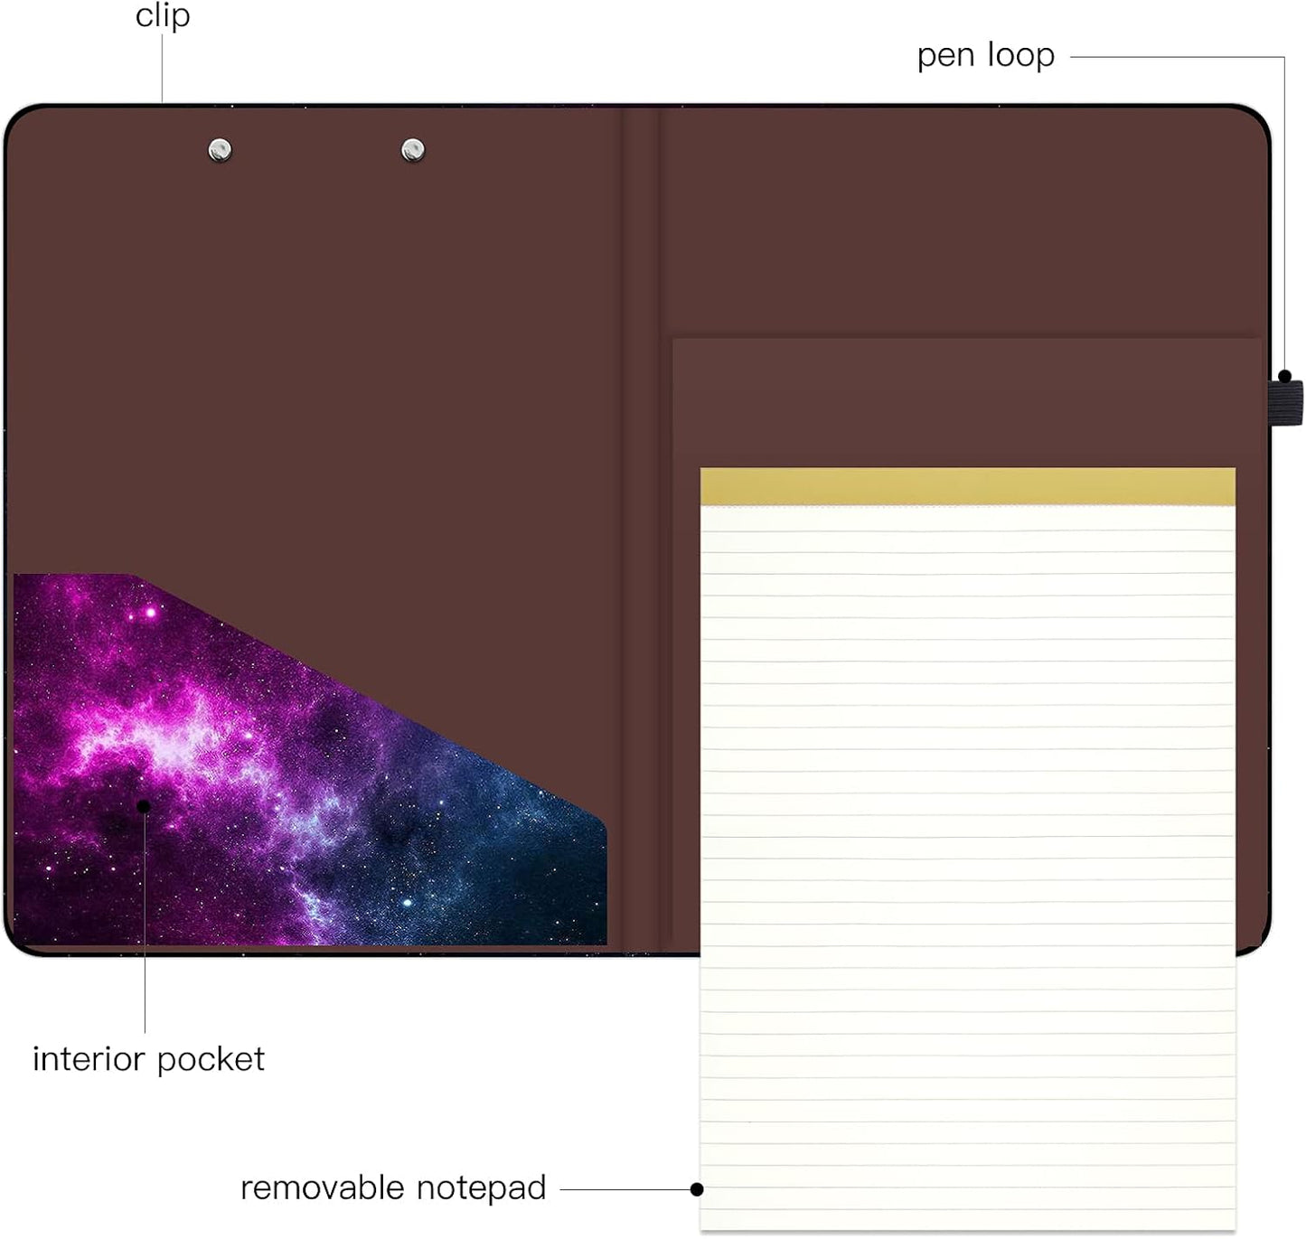
Task: Click the left metal clip rivet
Action: pos(220,149)
